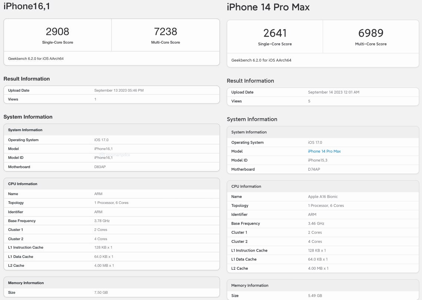Image resolution: width=422 pixels, height=300 pixels.
Task: Click the 2908 single-core score
Action: pyautogui.click(x=57, y=31)
